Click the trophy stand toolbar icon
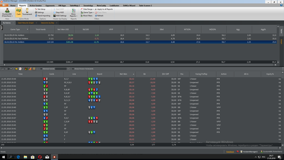The width and height of the screenshot is (284, 160). (x=34, y=69)
